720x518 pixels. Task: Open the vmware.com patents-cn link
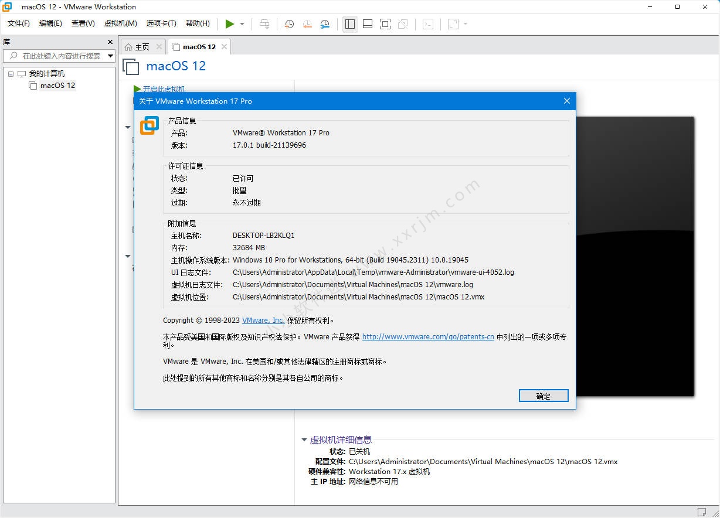click(x=428, y=337)
